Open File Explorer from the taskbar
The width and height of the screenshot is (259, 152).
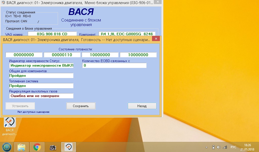(21, 147)
